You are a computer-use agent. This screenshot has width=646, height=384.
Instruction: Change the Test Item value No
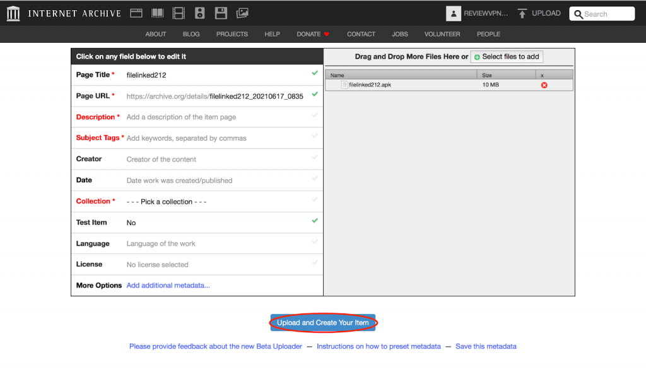pyautogui.click(x=131, y=223)
